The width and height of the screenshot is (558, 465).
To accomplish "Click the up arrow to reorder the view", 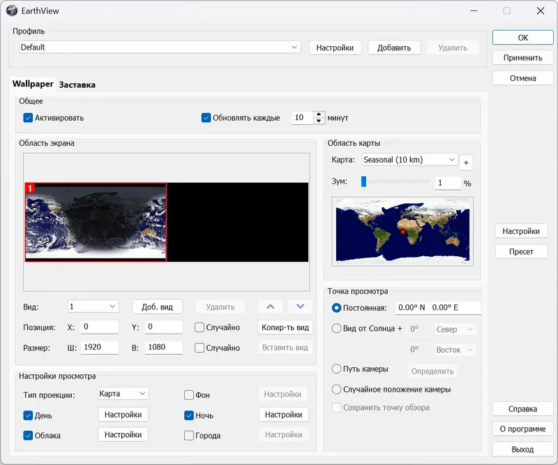I will tap(270, 306).
